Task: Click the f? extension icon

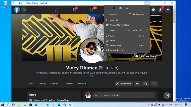Action: (x=114, y=8)
